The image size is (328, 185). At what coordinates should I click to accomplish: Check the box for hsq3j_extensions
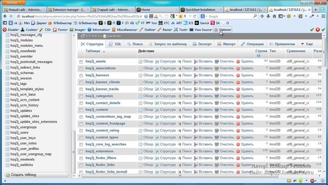[x=81, y=152]
